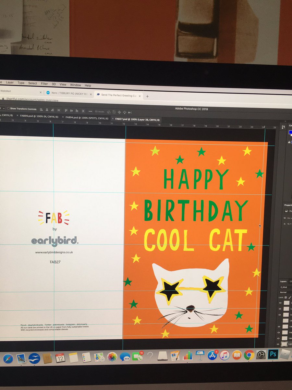Image resolution: width=292 pixels, height=390 pixels.
Task: Click the Align bottom edges icon
Action: (77, 110)
